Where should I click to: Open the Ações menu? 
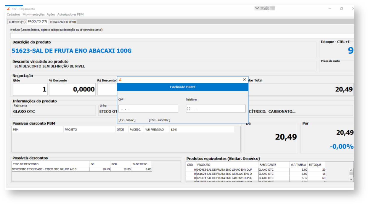pos(51,14)
